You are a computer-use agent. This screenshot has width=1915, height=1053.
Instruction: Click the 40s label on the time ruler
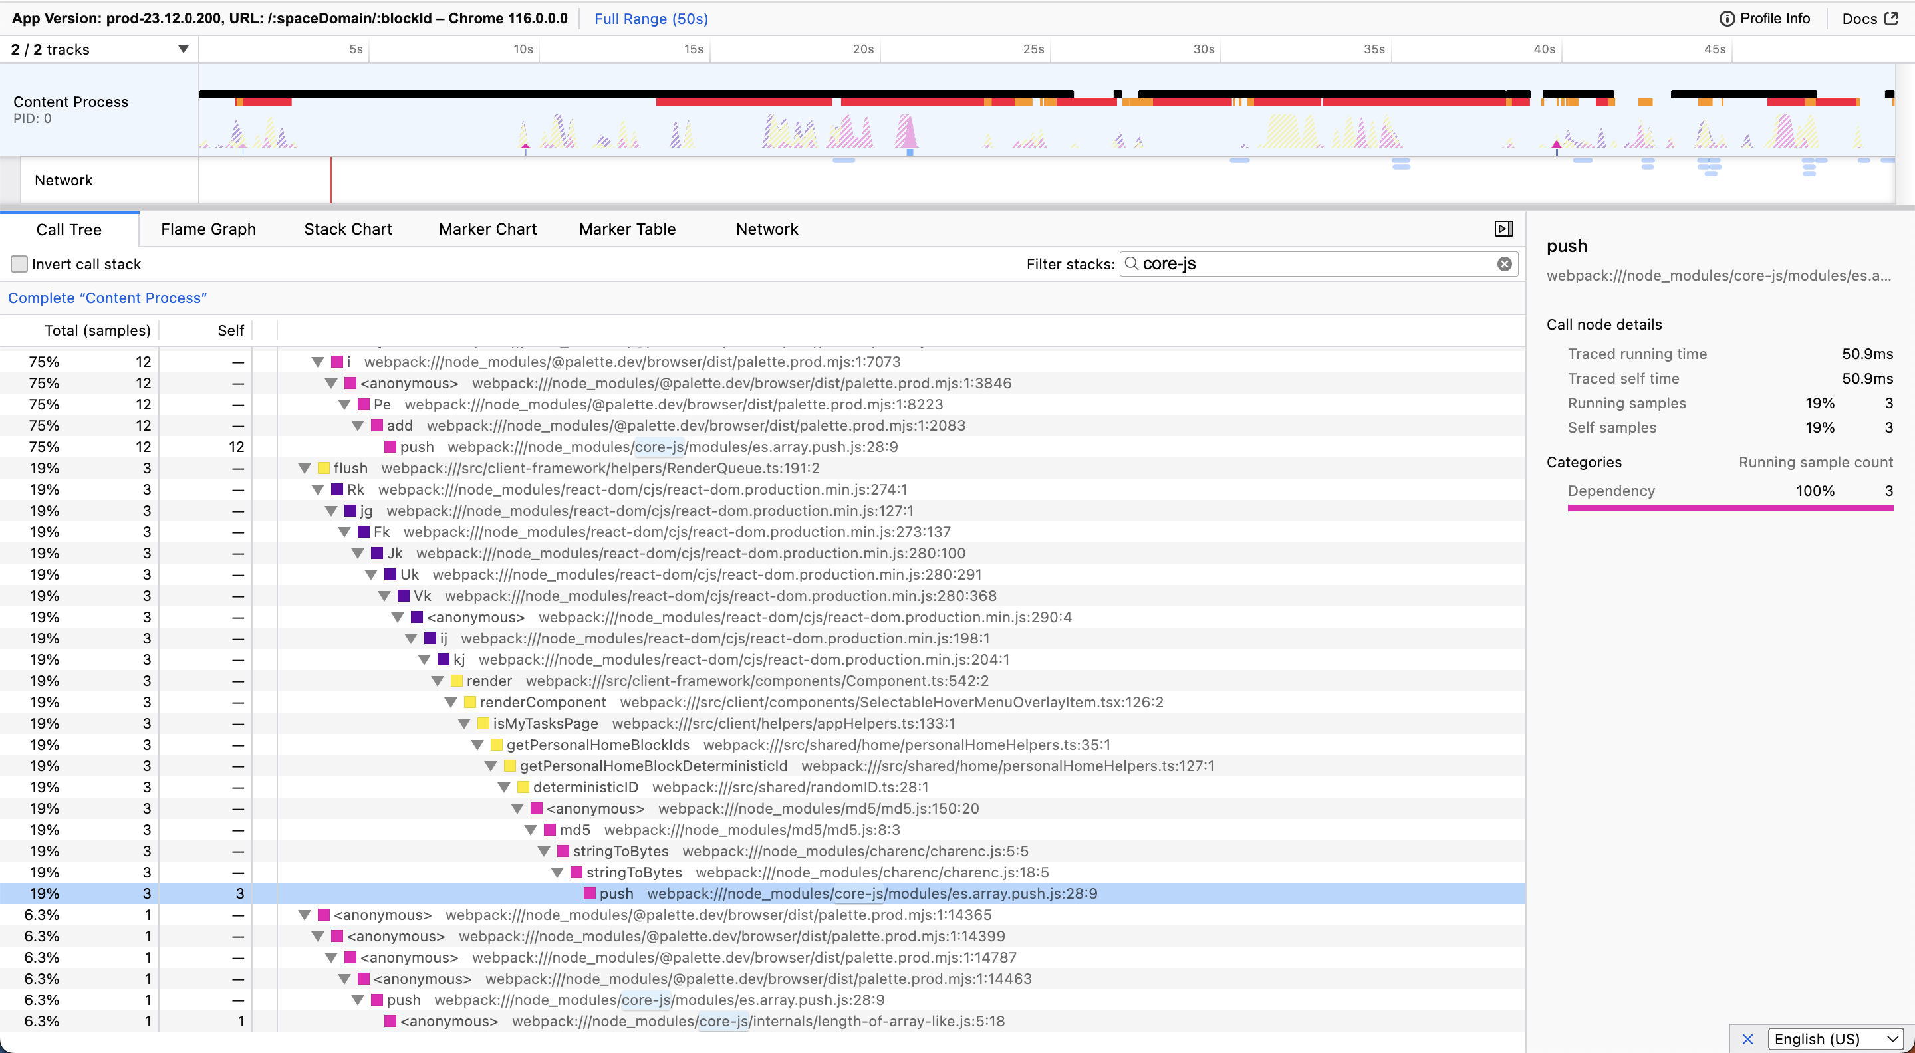click(1544, 49)
